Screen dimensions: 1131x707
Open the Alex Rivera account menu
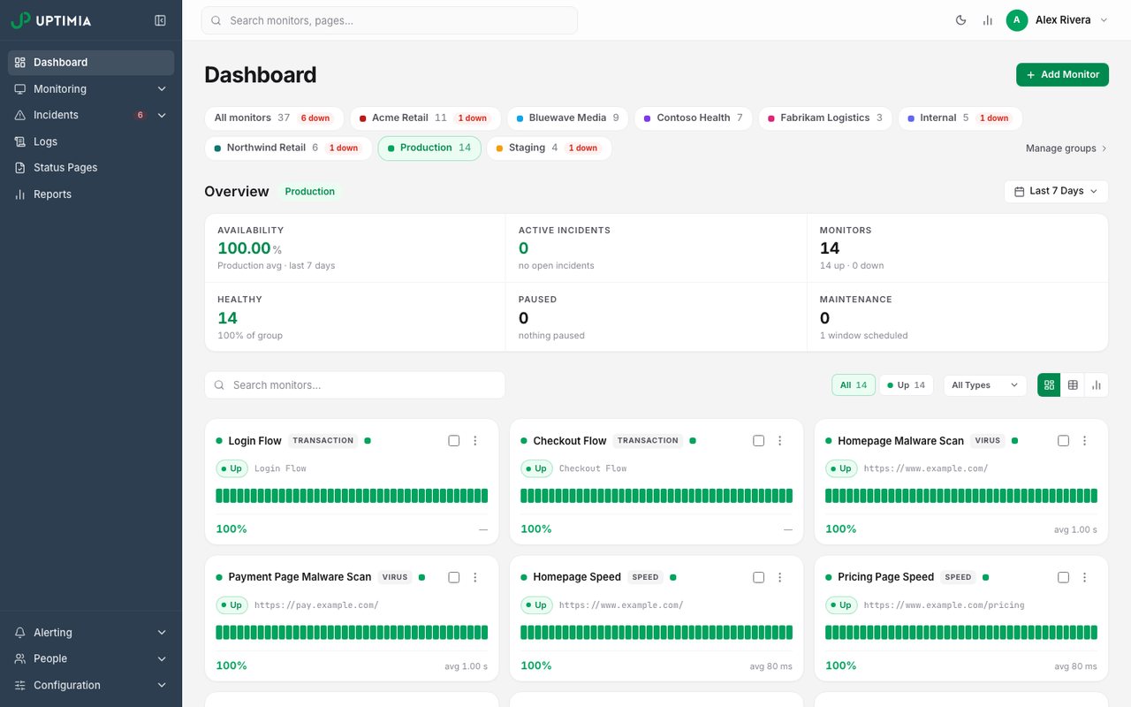click(1057, 20)
